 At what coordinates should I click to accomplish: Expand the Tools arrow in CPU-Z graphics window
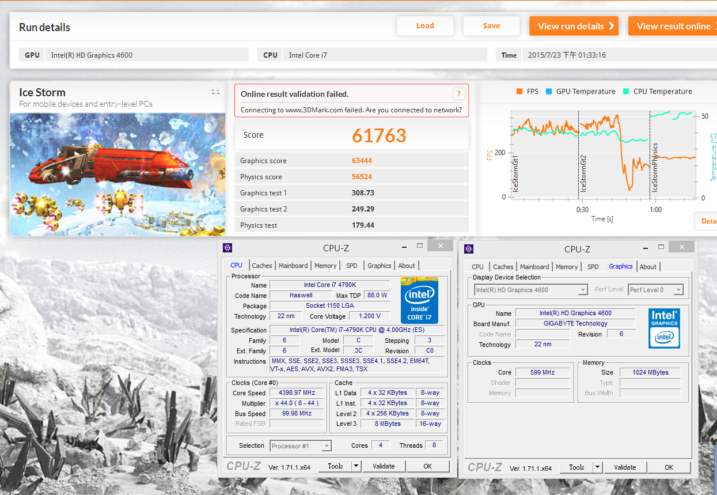tap(598, 467)
